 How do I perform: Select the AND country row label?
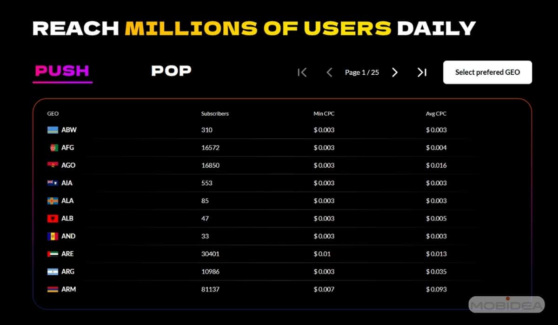68,236
